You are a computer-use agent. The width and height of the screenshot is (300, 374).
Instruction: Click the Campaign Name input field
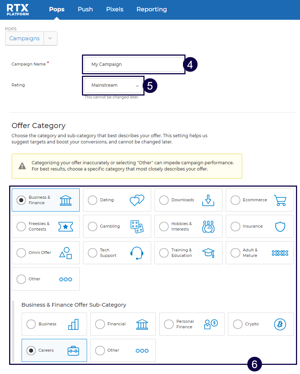coord(134,64)
